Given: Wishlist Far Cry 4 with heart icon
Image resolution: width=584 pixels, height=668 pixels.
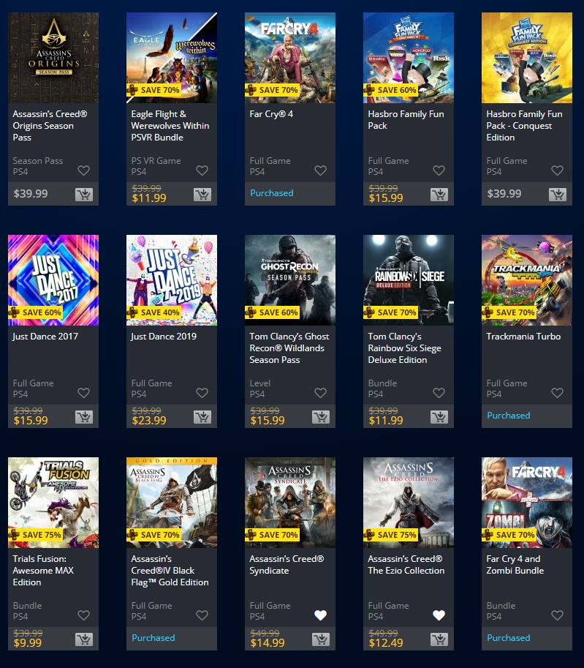Looking at the screenshot, I should click(321, 170).
